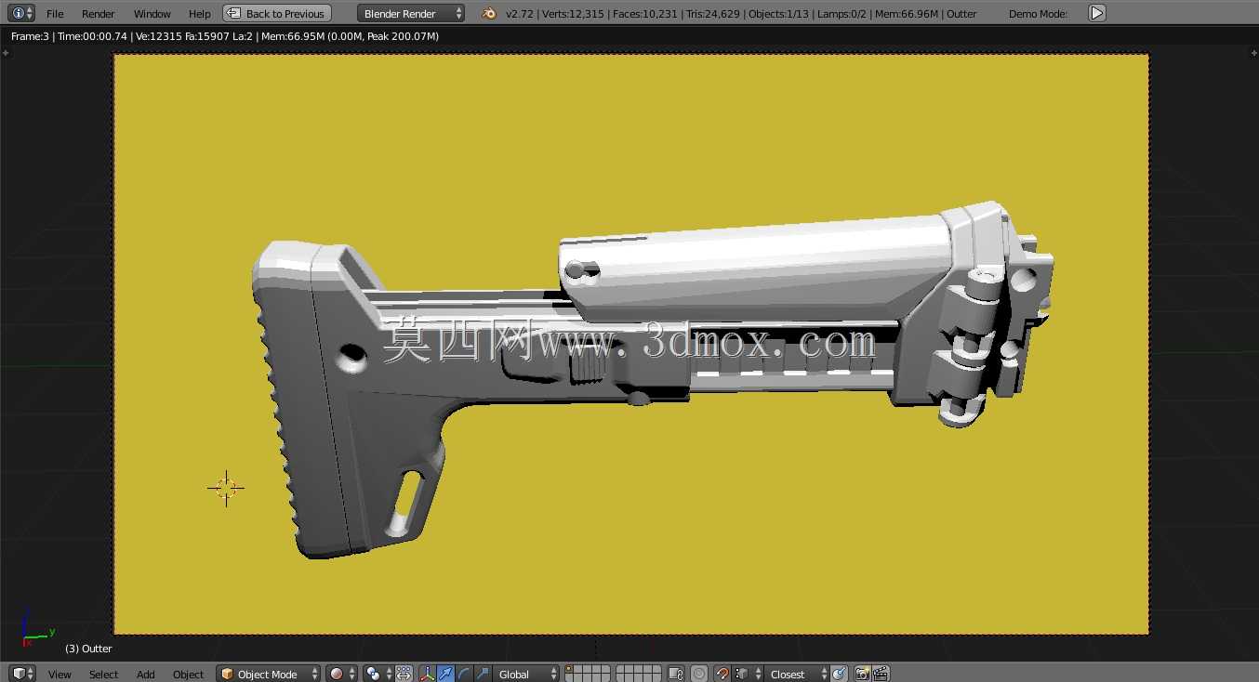The height and width of the screenshot is (682, 1259).
Task: Click the Frame:3 render info text
Action: pos(29,36)
